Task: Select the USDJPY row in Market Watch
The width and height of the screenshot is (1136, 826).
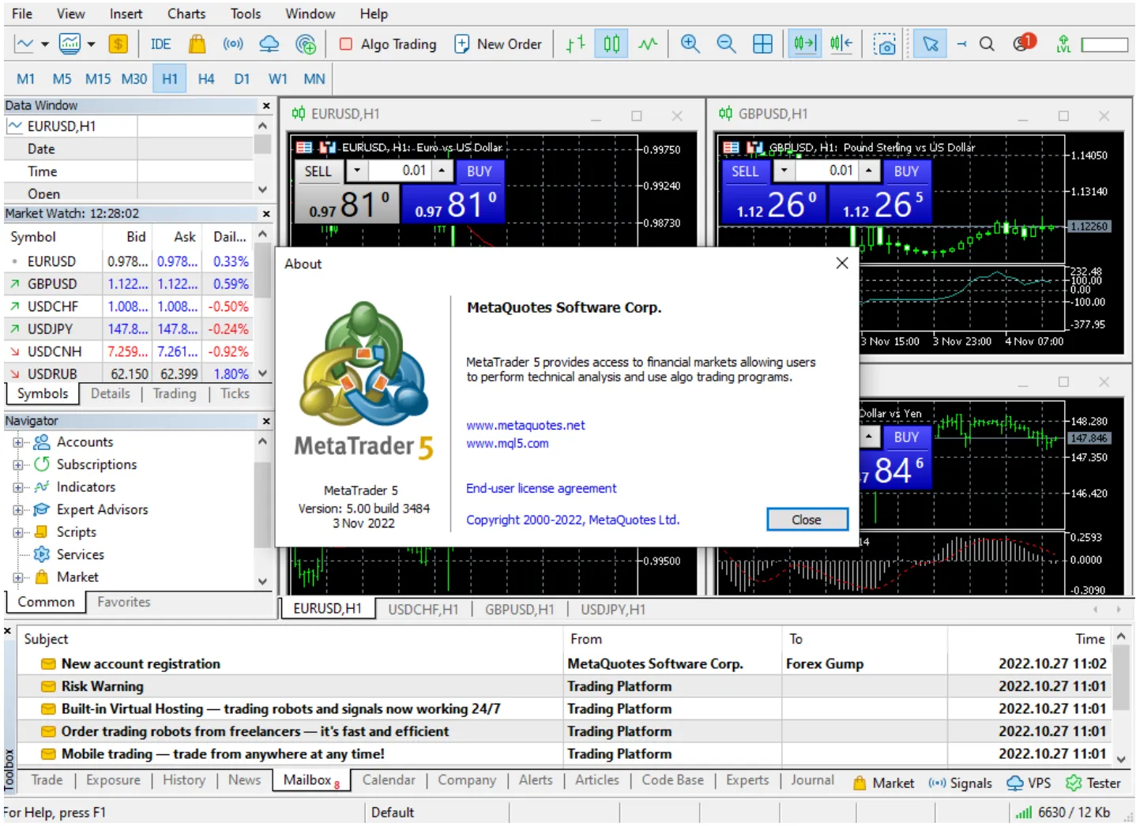Action: pos(128,329)
